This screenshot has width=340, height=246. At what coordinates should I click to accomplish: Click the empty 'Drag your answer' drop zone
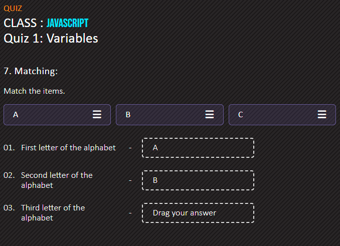(x=198, y=213)
